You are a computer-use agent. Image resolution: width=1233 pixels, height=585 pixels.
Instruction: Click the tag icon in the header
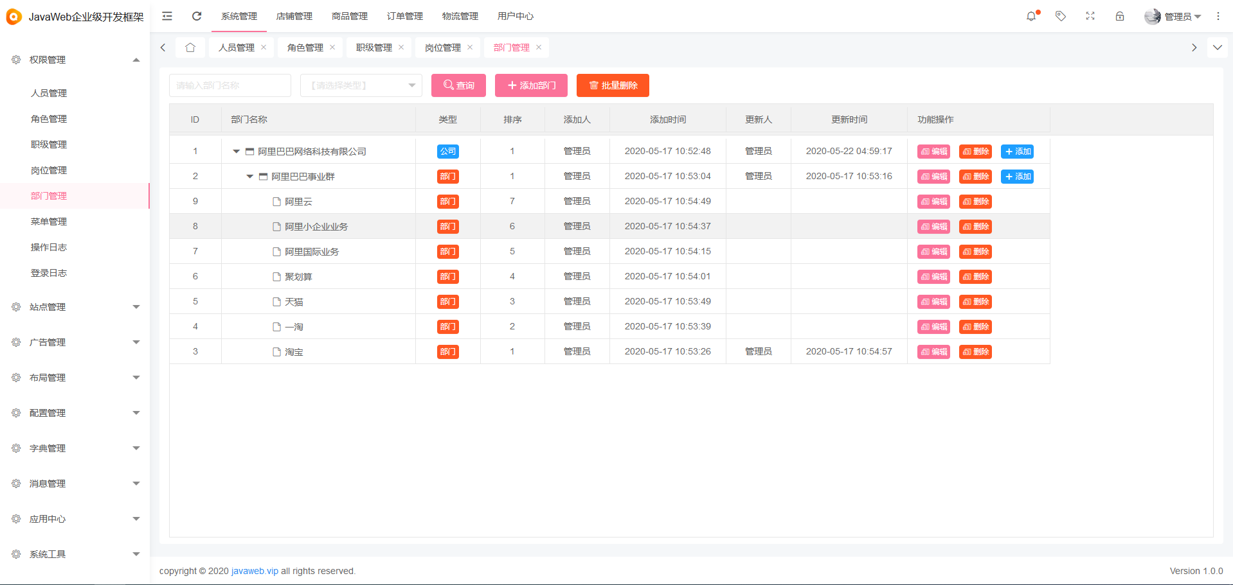point(1060,16)
